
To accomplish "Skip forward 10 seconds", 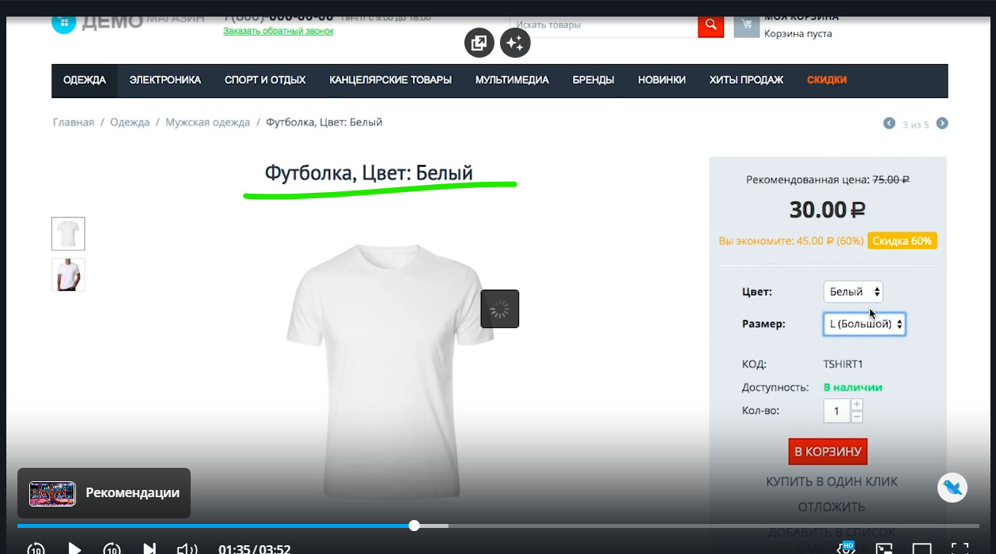I will click(x=112, y=548).
